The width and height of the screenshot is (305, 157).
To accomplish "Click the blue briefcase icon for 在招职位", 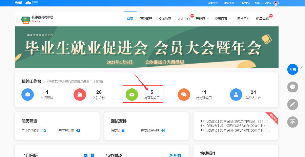I will pos(28,95).
